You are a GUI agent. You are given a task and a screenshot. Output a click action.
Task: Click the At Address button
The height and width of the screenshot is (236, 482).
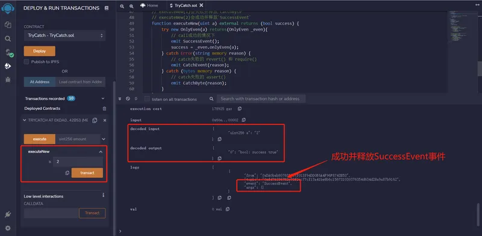coord(40,82)
